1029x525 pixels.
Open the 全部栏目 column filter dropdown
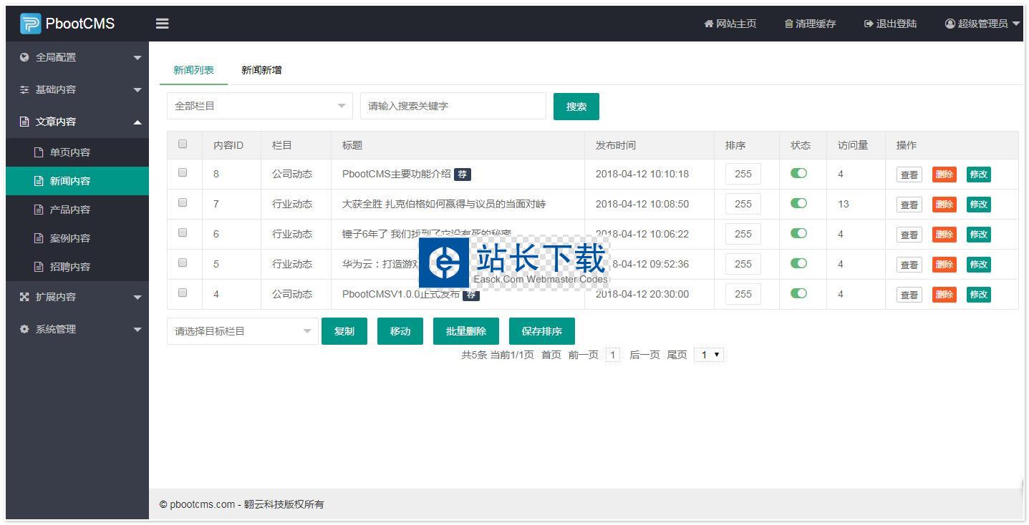259,106
